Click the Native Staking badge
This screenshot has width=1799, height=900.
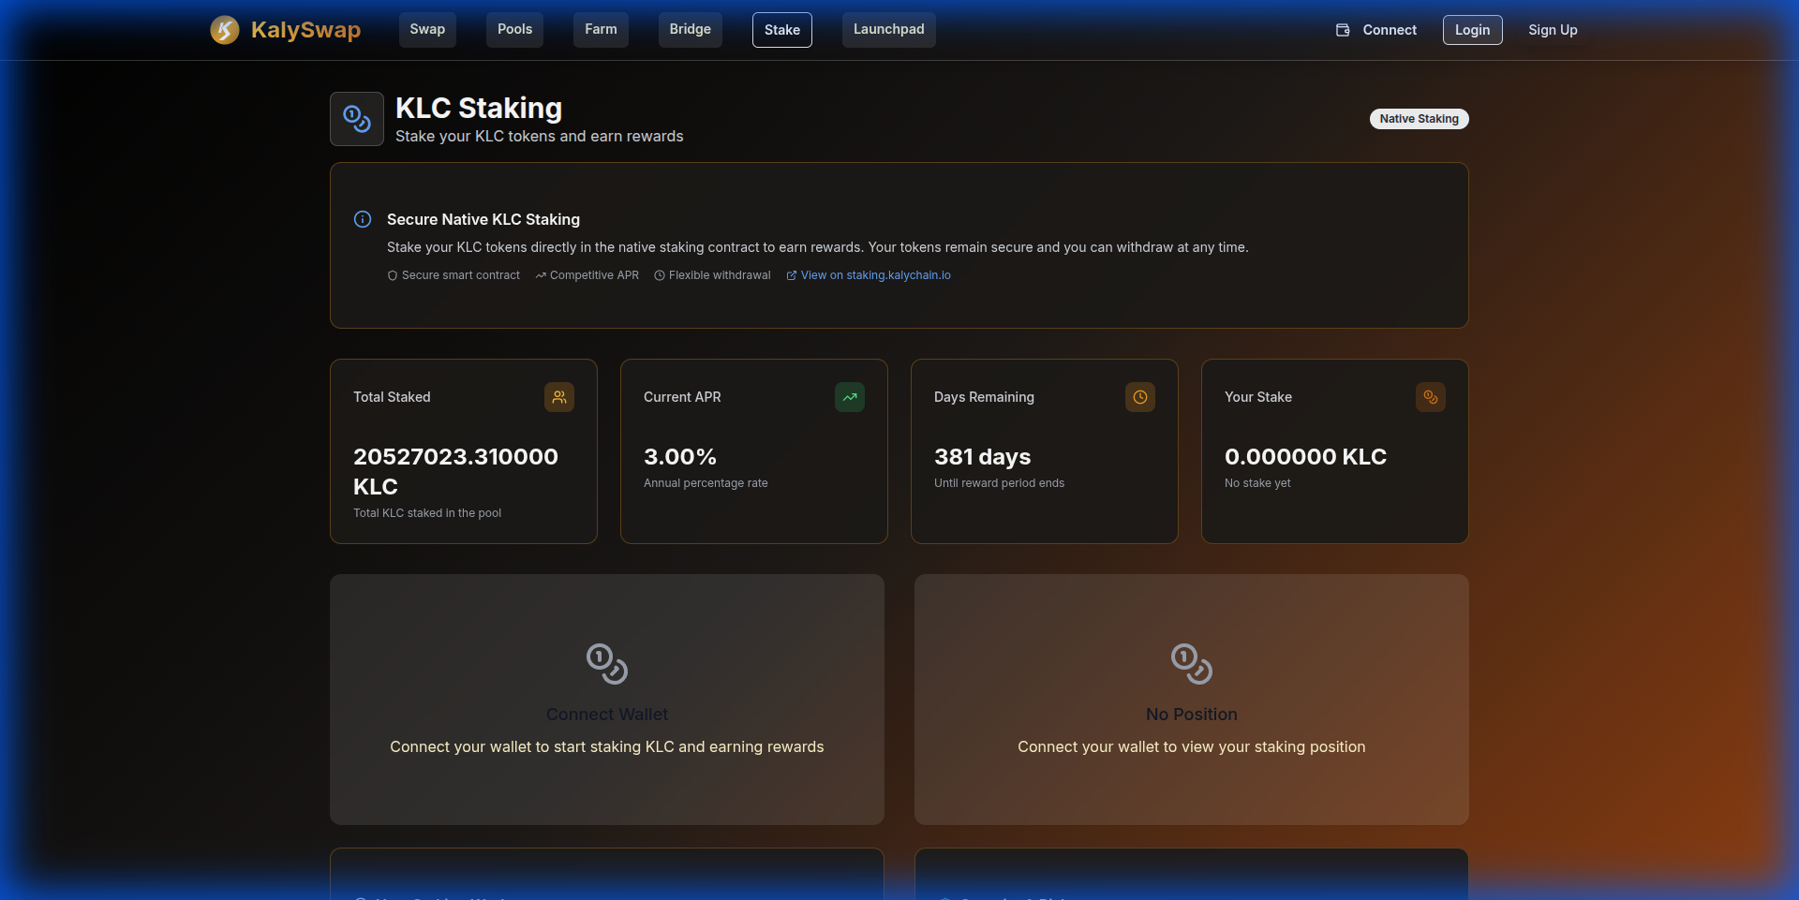coord(1419,119)
